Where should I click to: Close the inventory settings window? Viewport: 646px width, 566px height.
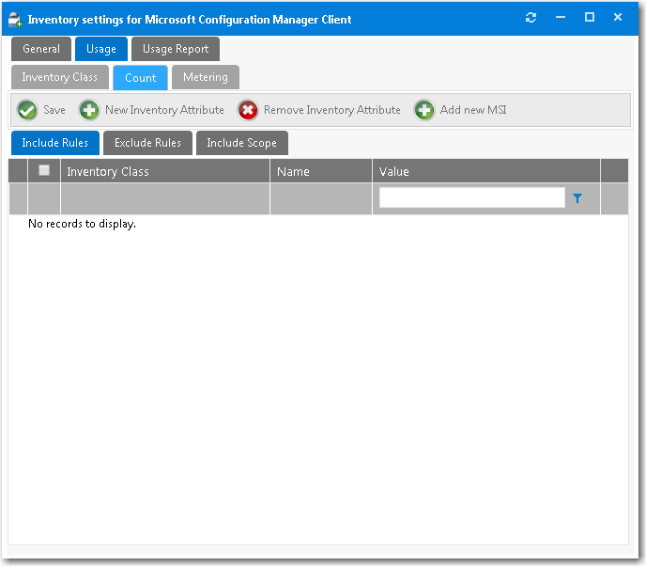point(618,17)
